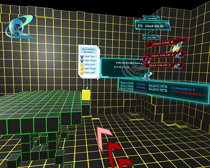Select the 3/5 Check VALVE step banner
Screen dimensions: 210x168
(152, 25)
